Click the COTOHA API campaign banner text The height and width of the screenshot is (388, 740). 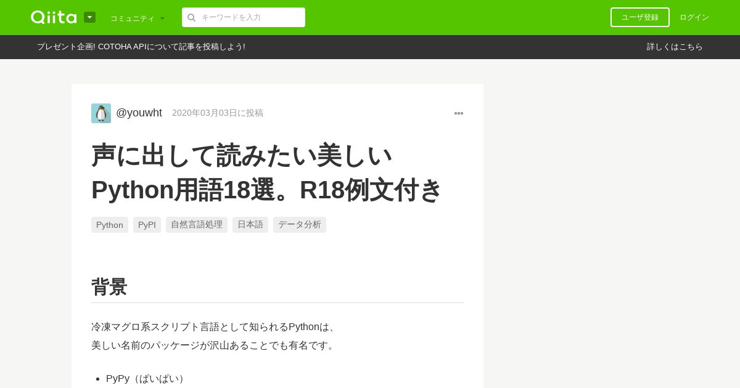141,47
